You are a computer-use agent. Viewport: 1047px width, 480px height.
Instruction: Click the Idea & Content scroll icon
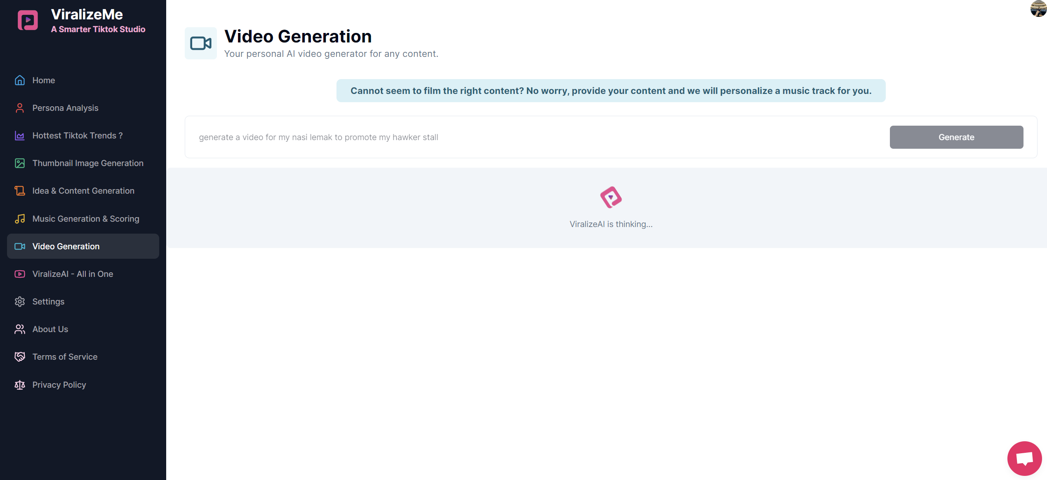(x=20, y=191)
